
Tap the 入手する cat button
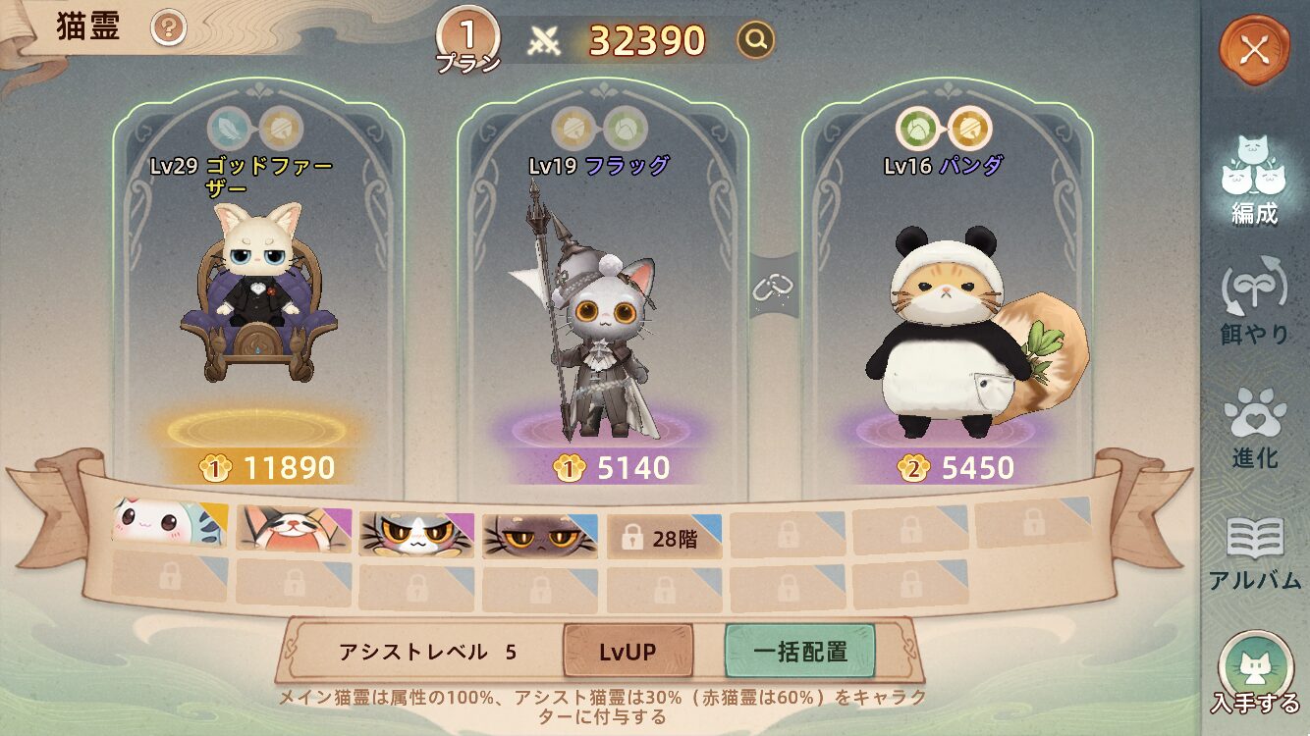pyautogui.click(x=1254, y=673)
